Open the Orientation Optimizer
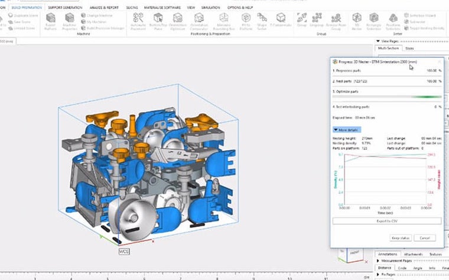The image size is (449, 280). coord(178,21)
